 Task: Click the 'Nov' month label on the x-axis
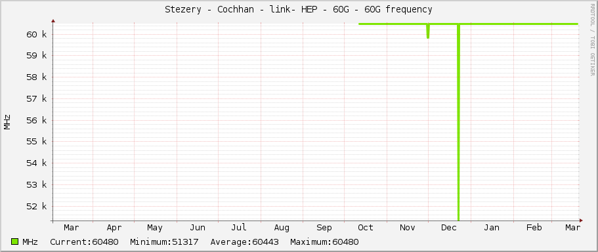click(x=408, y=228)
